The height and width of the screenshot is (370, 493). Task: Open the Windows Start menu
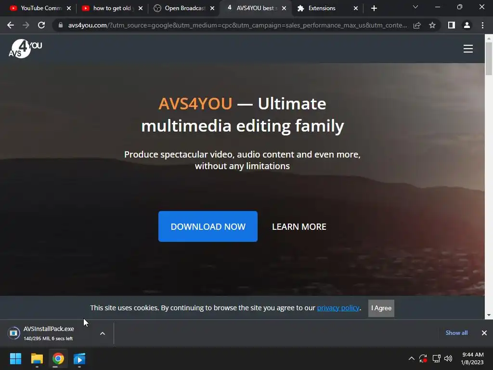pyautogui.click(x=15, y=358)
